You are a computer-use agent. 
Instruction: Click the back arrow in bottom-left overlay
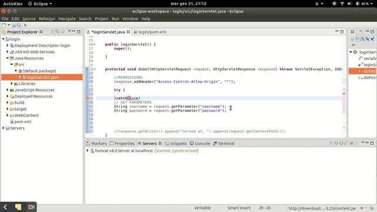pos(5,207)
